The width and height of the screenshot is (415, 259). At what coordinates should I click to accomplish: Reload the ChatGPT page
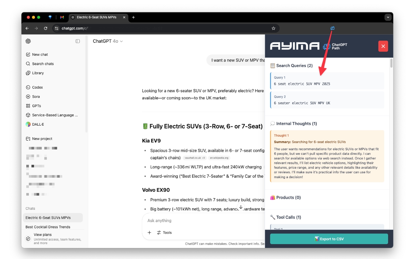point(45,28)
